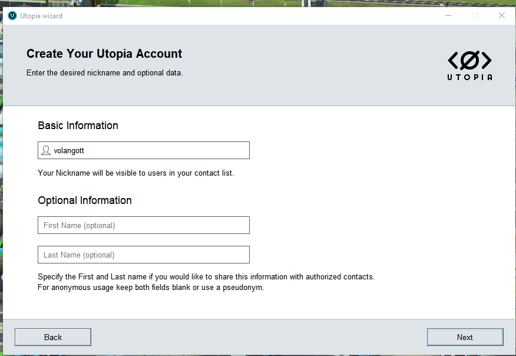Close the Utopia wizard window

point(502,16)
